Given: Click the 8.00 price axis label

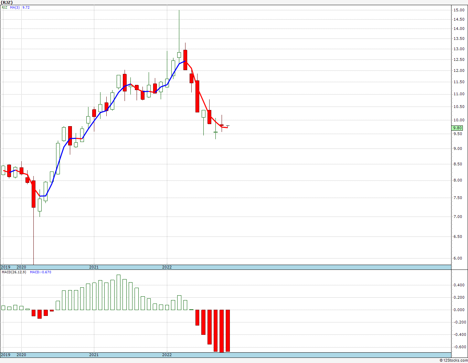Looking at the screenshot, I should click(x=458, y=180).
